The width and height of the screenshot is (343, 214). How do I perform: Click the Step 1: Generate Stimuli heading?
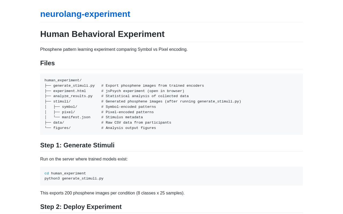77,145
